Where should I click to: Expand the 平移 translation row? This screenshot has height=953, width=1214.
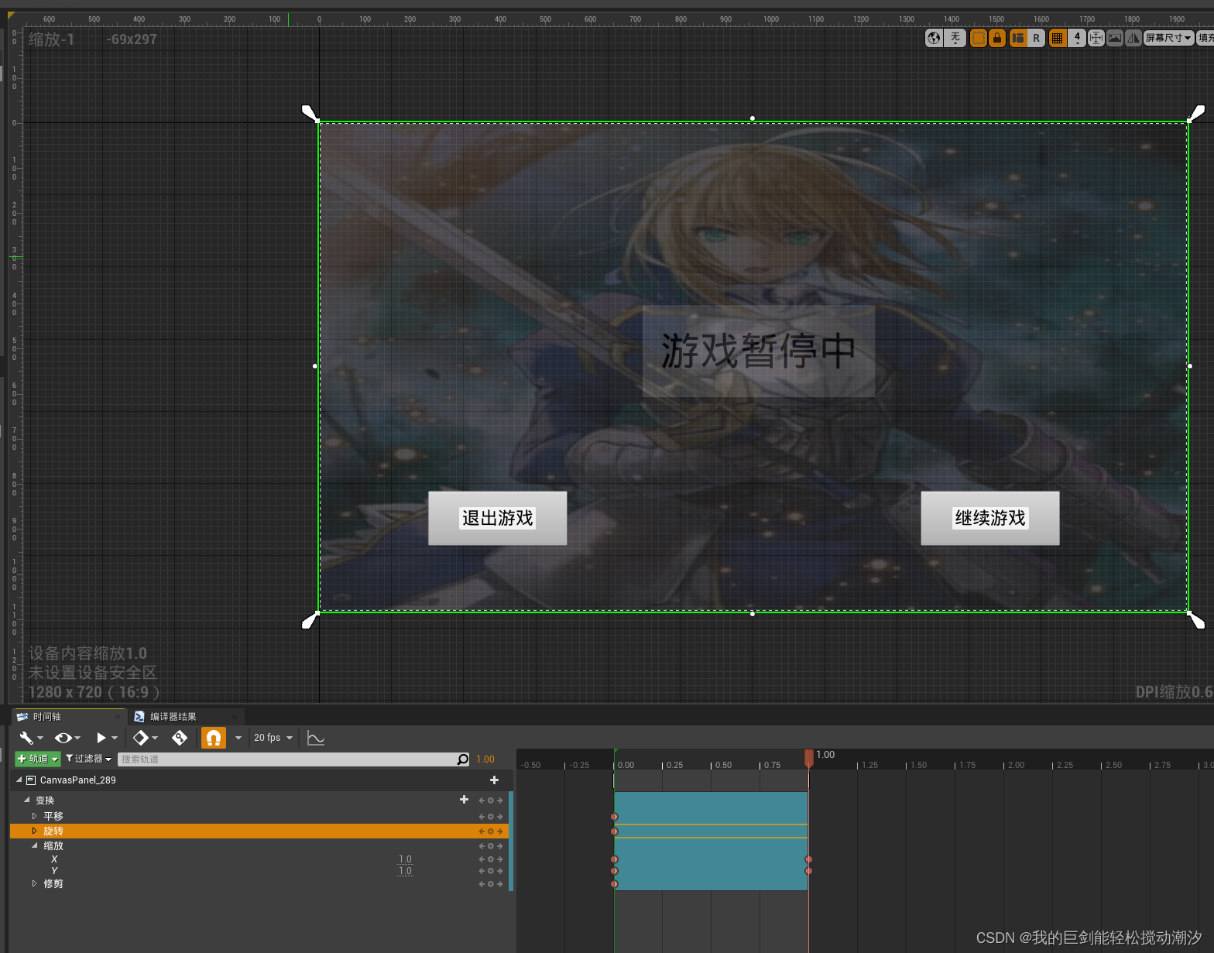click(x=34, y=816)
